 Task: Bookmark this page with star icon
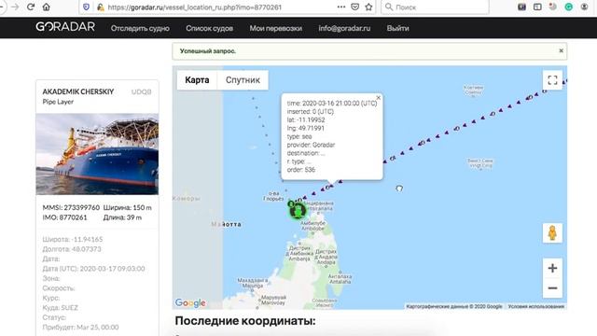[368, 7]
